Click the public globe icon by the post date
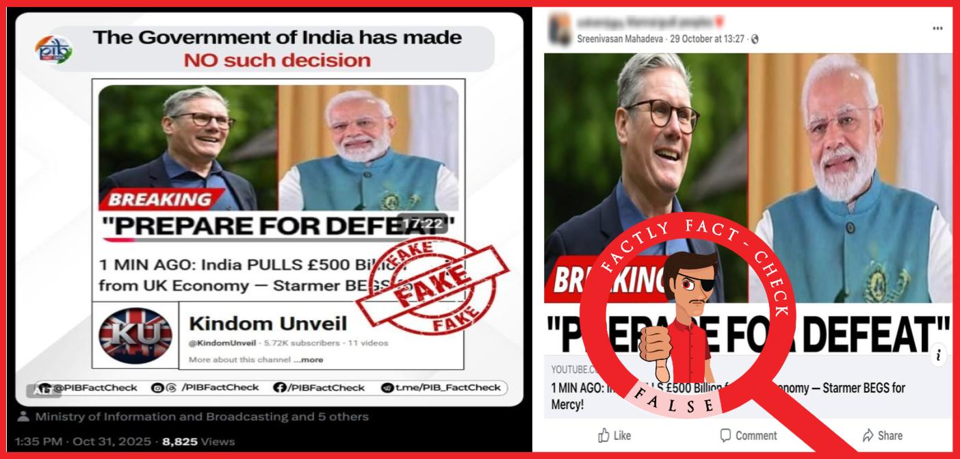960x459 pixels. [755, 40]
